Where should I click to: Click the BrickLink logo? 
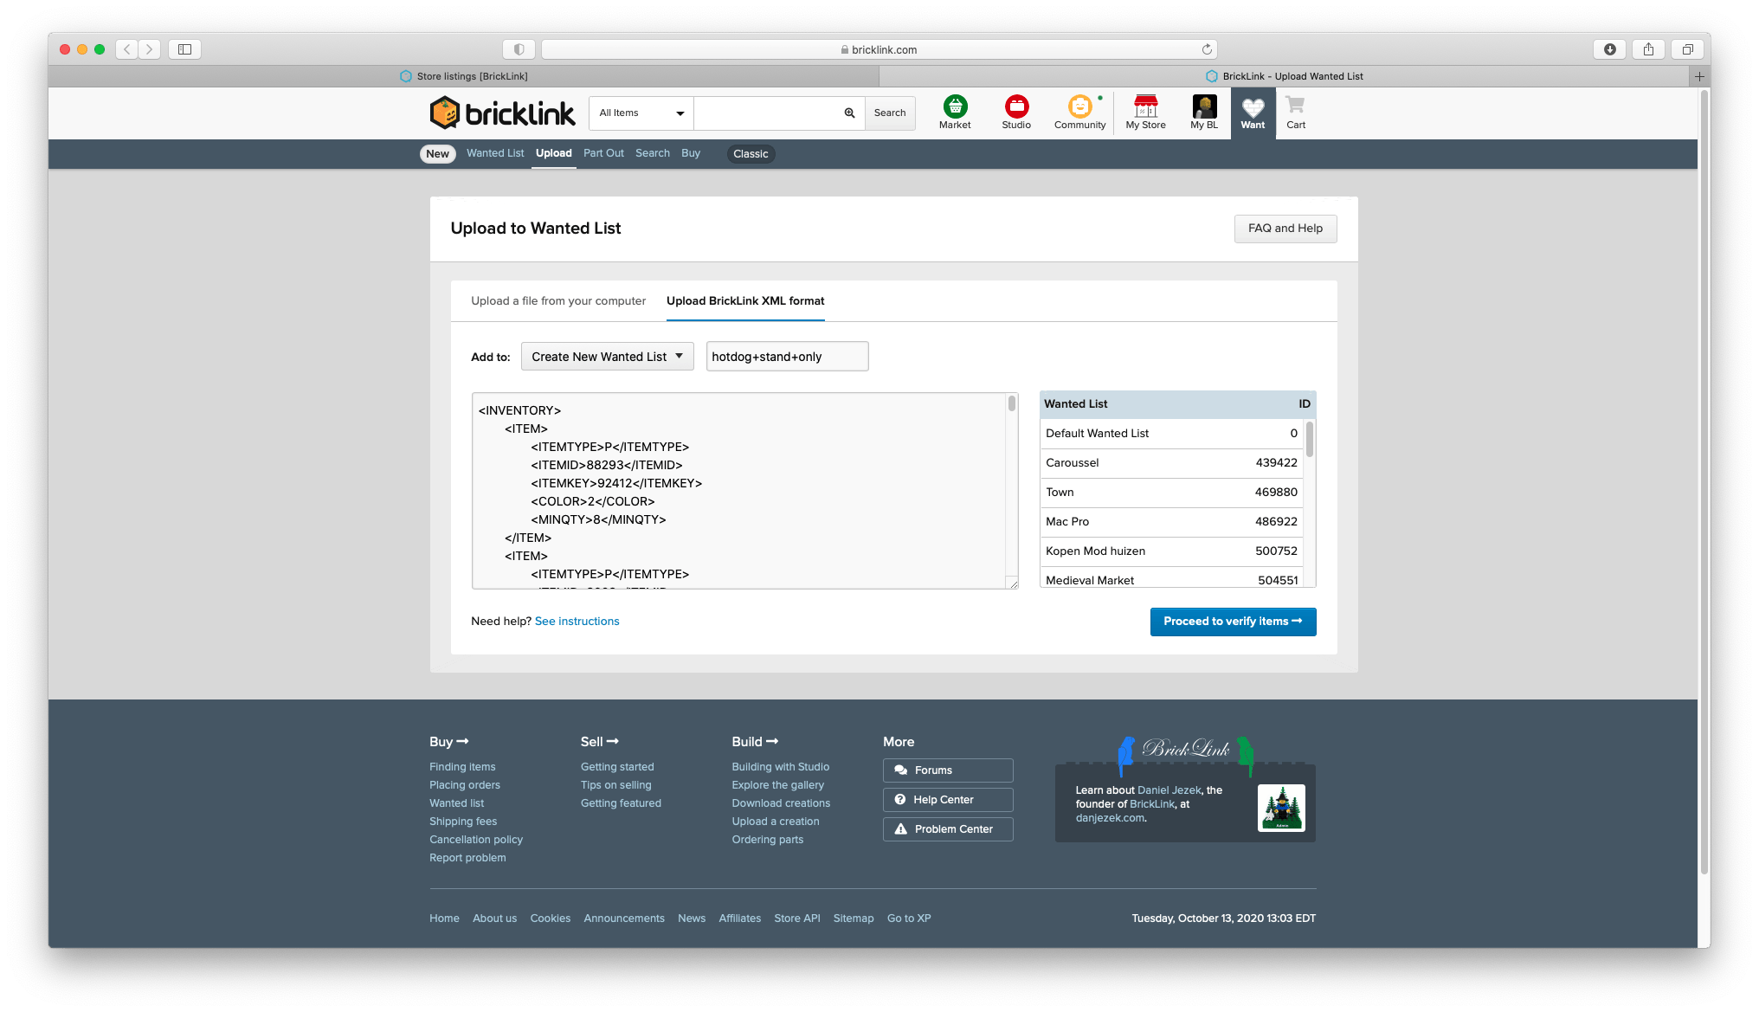pyautogui.click(x=502, y=113)
